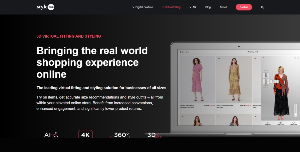Viewport: 300px width, 152px height.
Task: Click the 'Dresses / Midi' category title
Action: tap(252, 52)
